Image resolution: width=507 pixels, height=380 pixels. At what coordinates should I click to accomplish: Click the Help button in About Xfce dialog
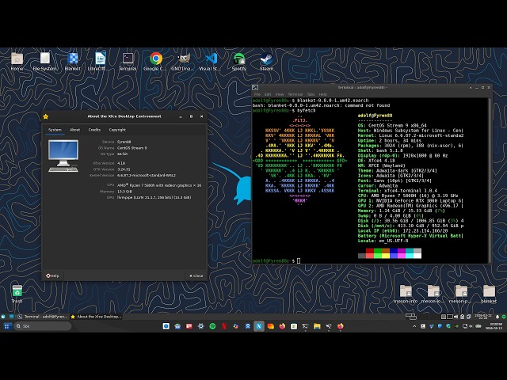(x=53, y=275)
